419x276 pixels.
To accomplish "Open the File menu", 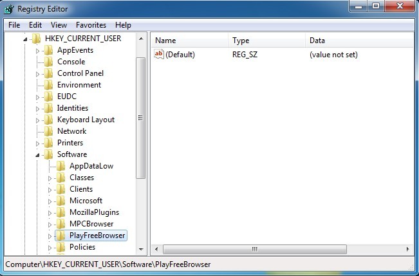I will pyautogui.click(x=14, y=25).
